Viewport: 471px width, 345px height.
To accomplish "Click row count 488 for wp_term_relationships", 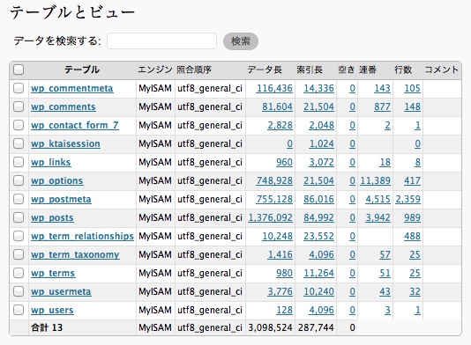I will 412,236.
